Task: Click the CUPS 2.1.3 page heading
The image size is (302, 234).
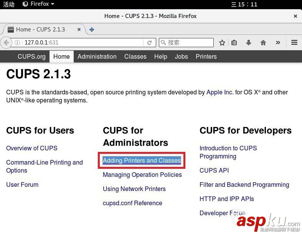Action: click(38, 74)
